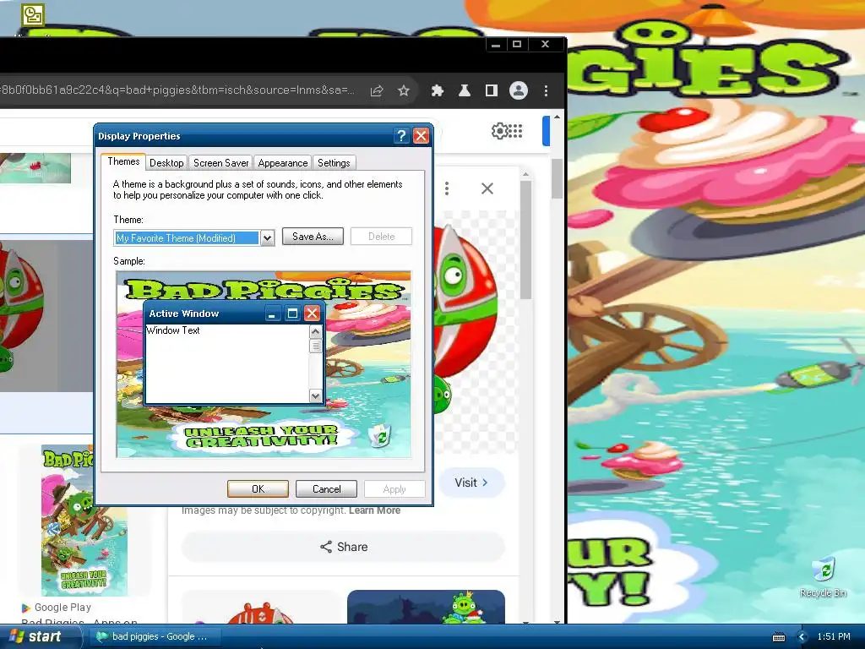865x649 pixels.
Task: Click OK in Display Properties
Action: [x=258, y=489]
